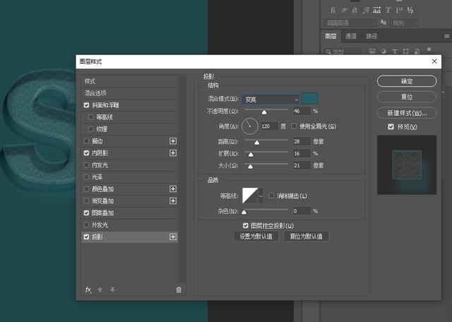Click plus icon beside 投影 effect
This screenshot has height=322, width=452.
[173, 237]
